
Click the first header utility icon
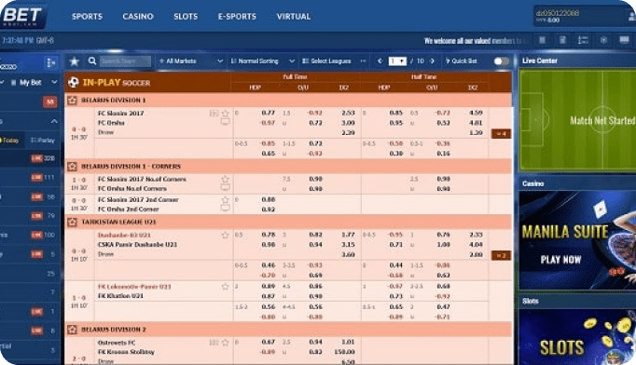[x=543, y=40]
